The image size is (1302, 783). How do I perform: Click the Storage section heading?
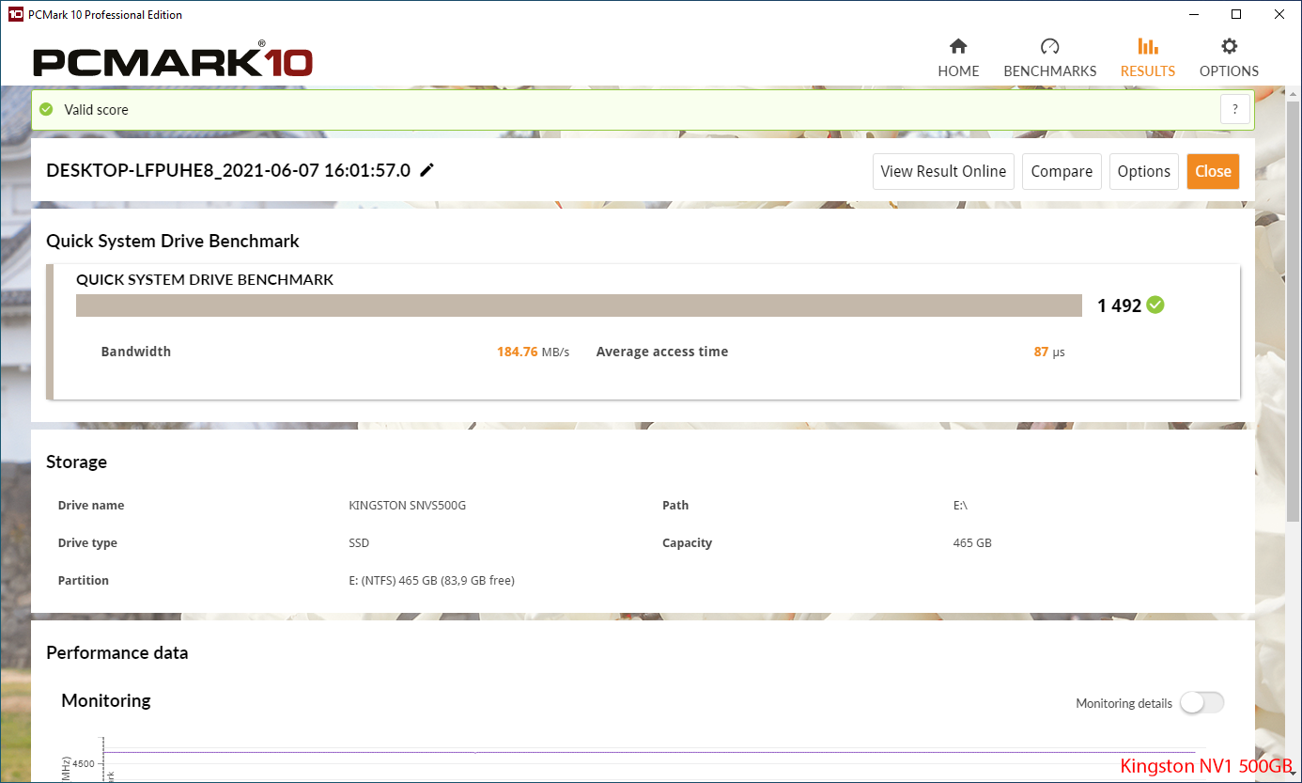point(76,462)
